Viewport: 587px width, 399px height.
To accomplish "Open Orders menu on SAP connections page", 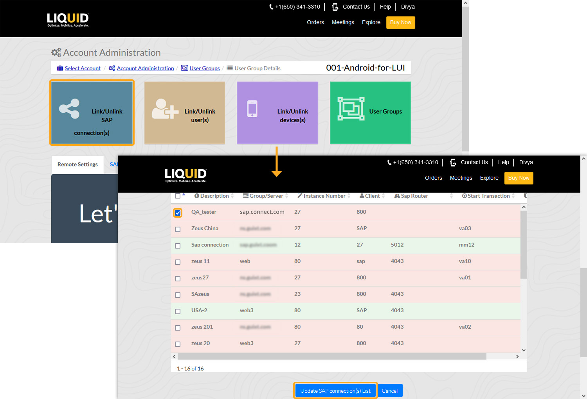I will click(x=434, y=178).
